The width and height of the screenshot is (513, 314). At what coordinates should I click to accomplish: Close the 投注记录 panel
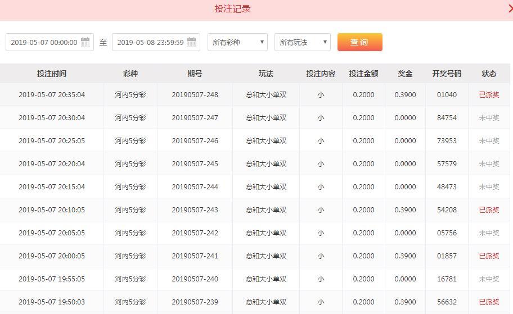point(510,9)
